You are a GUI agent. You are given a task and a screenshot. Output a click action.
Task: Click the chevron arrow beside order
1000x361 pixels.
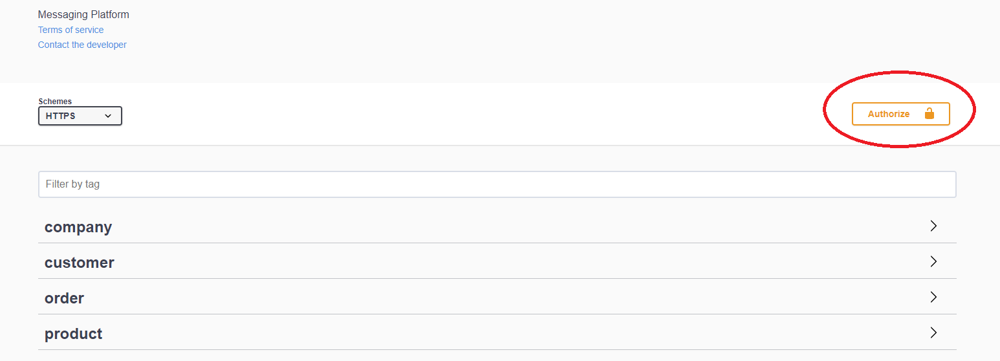933,297
